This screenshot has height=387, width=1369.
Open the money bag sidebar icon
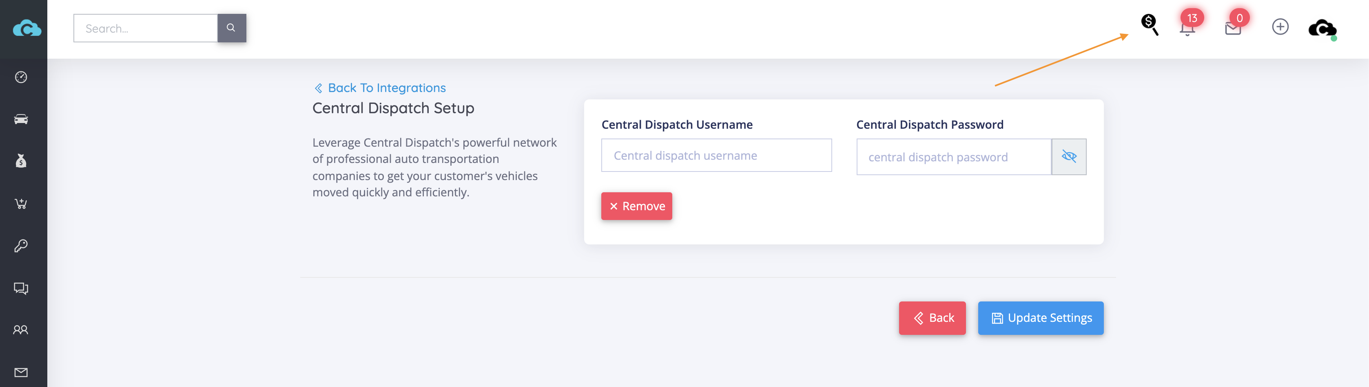21,161
